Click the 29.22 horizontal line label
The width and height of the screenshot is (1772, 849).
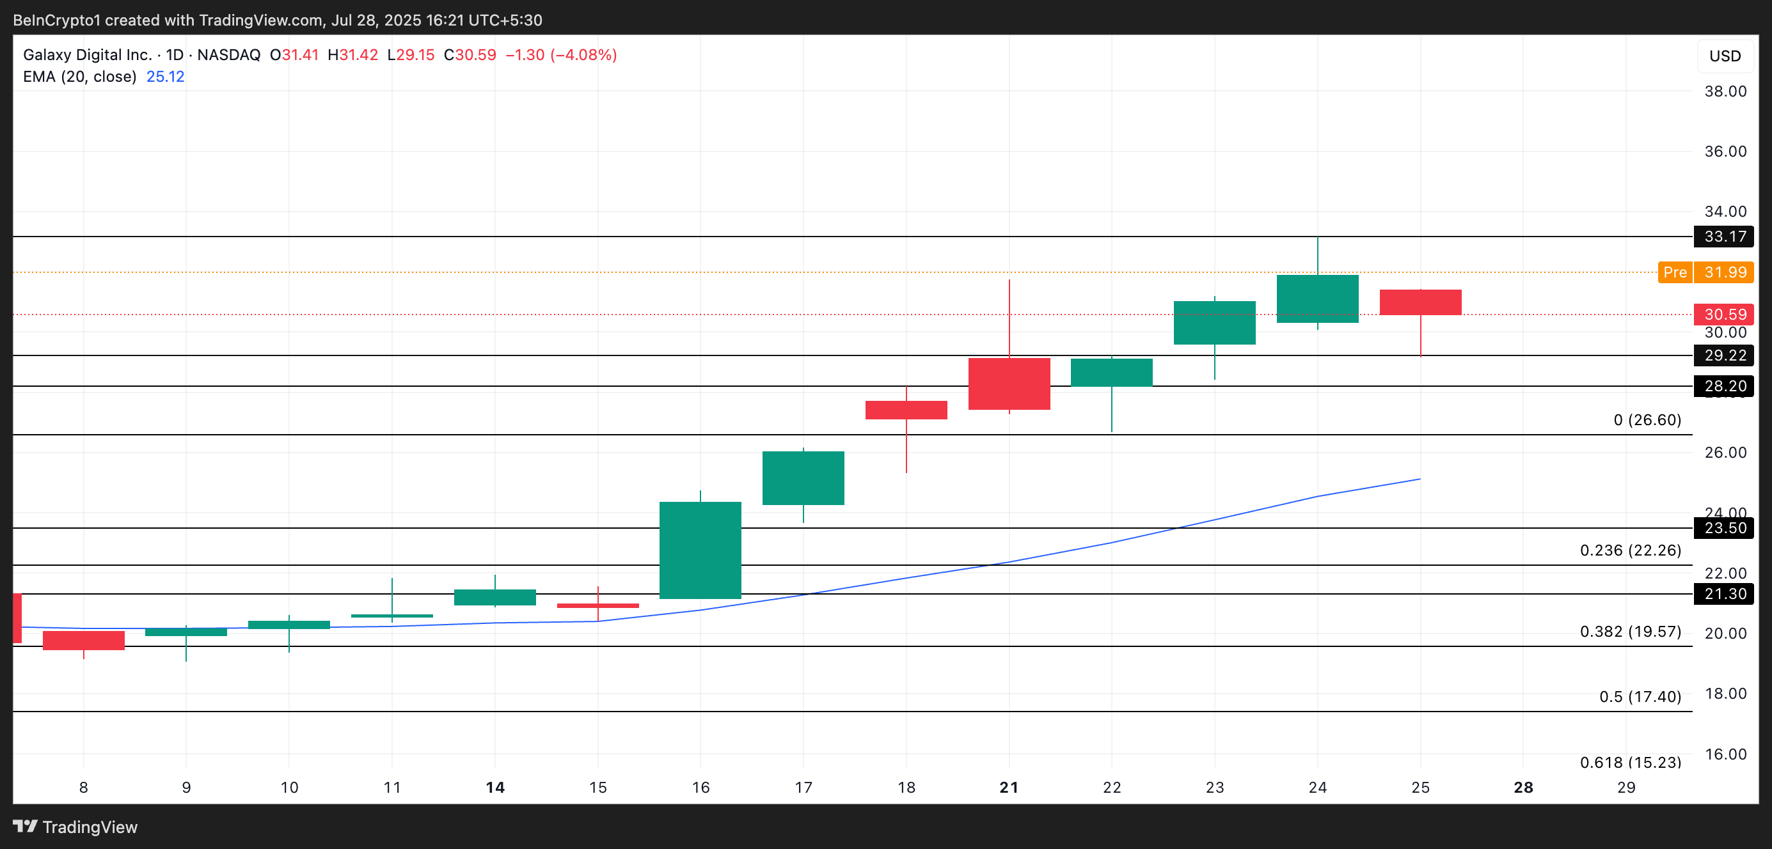pyautogui.click(x=1724, y=355)
